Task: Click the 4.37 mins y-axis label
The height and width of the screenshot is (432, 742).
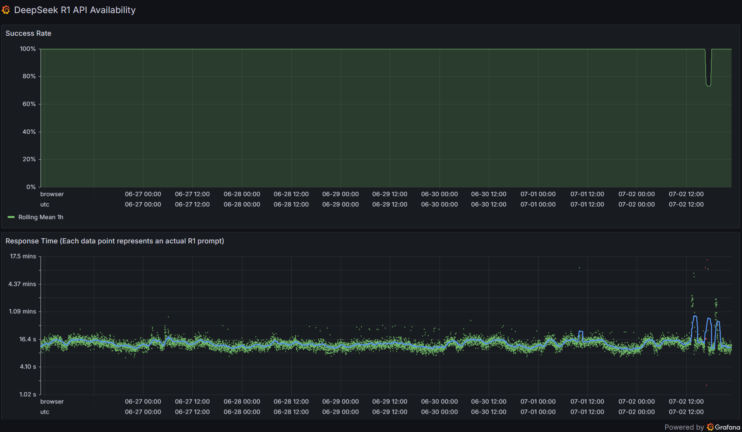Action: (22, 284)
